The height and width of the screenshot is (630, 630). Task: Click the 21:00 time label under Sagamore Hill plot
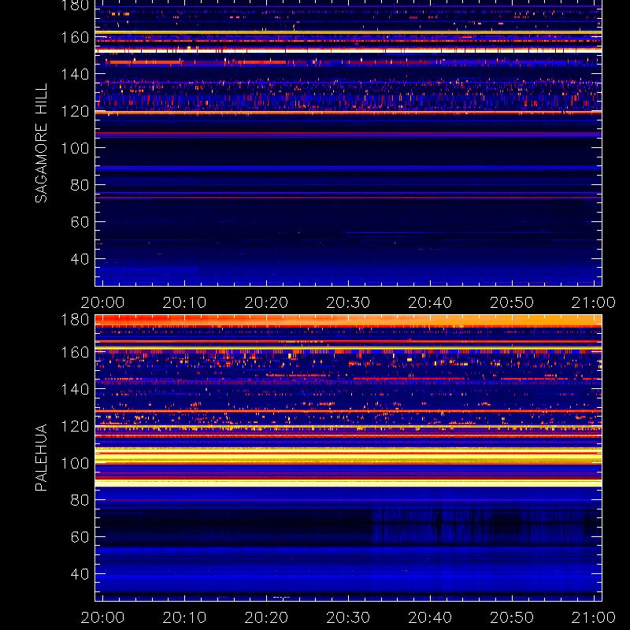point(594,302)
